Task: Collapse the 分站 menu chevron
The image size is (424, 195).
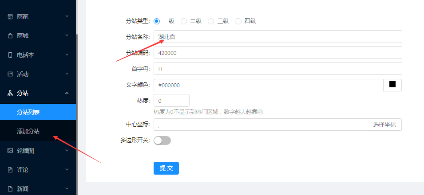Action: pyautogui.click(x=67, y=93)
